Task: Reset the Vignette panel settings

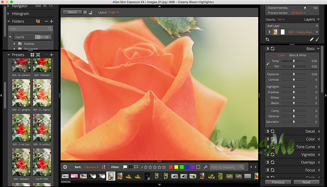Action: tap(273, 154)
